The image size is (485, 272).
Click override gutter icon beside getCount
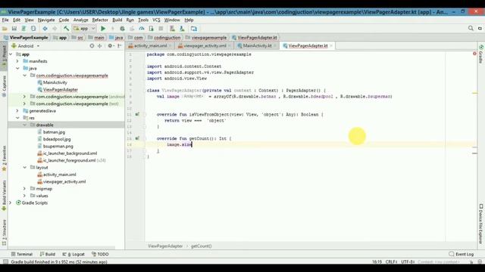137,138
